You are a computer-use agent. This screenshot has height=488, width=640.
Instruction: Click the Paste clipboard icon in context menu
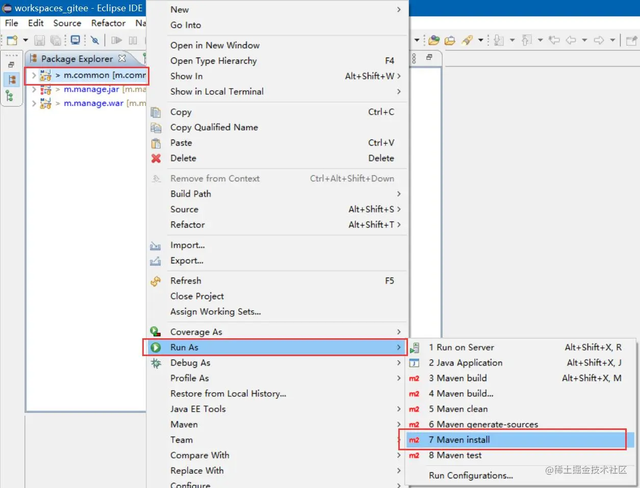(x=156, y=143)
